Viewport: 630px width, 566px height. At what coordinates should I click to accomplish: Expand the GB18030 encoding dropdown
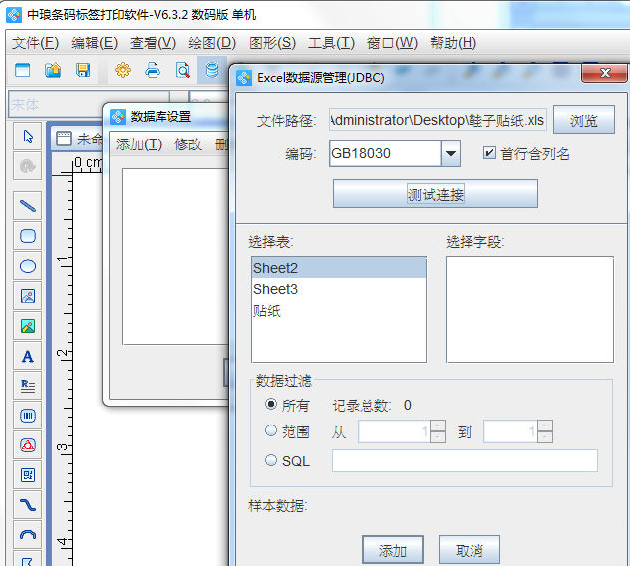[x=450, y=153]
